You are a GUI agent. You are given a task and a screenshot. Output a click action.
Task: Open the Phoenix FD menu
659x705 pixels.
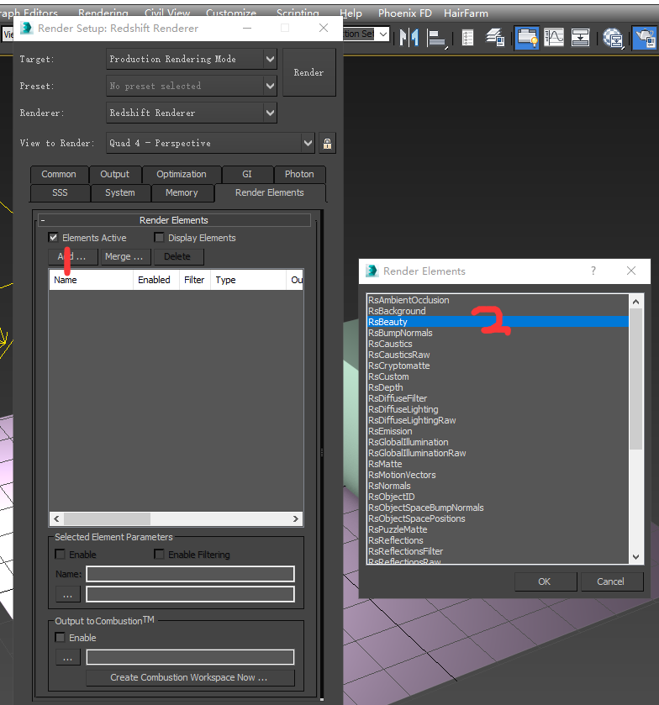(x=405, y=13)
